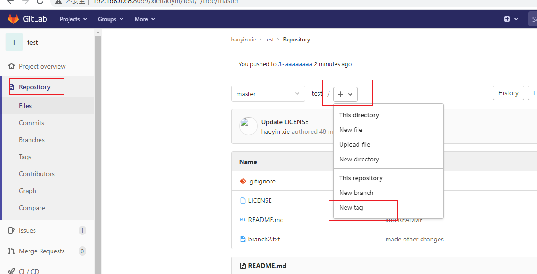This screenshot has width=537, height=274.
Task: Click the browser page reload icon
Action: tap(40, 2)
